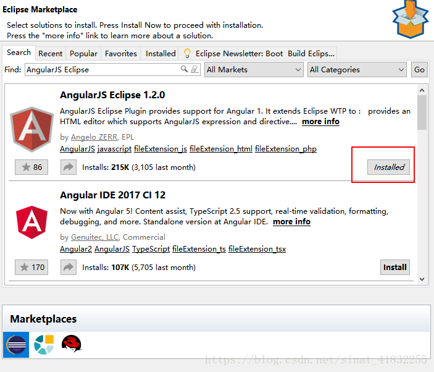This screenshot has width=434, height=372.
Task: Click the results scrollbar up arrow
Action: pos(422,90)
